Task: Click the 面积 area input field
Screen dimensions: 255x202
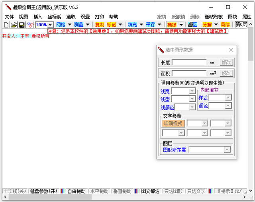Action: (x=189, y=73)
